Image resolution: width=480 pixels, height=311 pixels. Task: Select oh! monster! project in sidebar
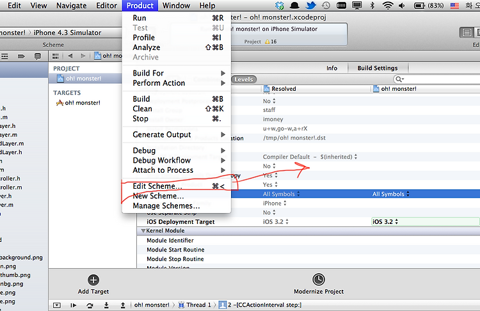83,78
